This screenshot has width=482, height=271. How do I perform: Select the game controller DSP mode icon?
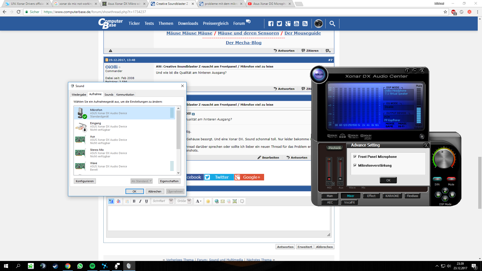tap(438, 194)
